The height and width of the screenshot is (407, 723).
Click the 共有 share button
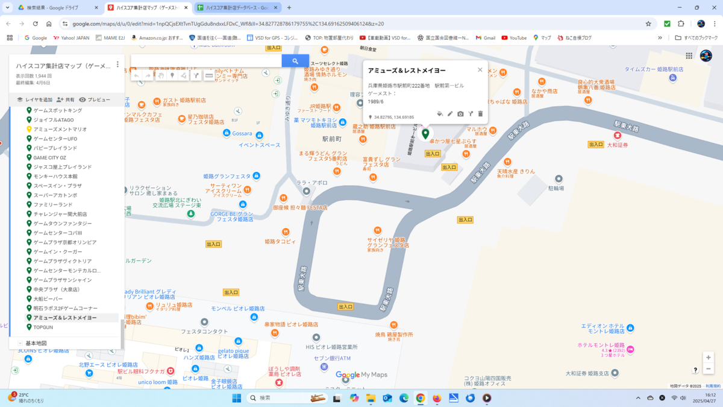tap(66, 99)
